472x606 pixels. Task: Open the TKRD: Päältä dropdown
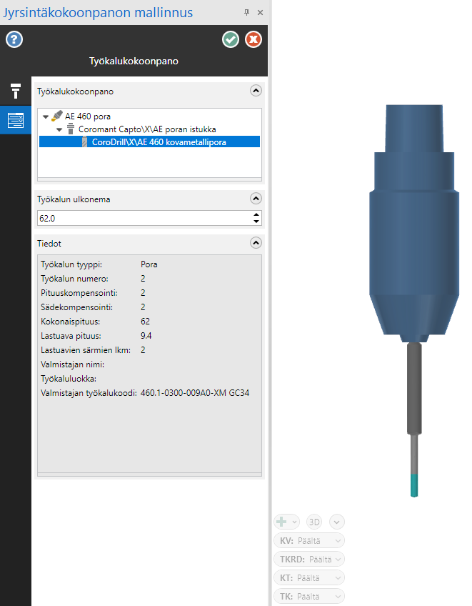click(x=308, y=559)
